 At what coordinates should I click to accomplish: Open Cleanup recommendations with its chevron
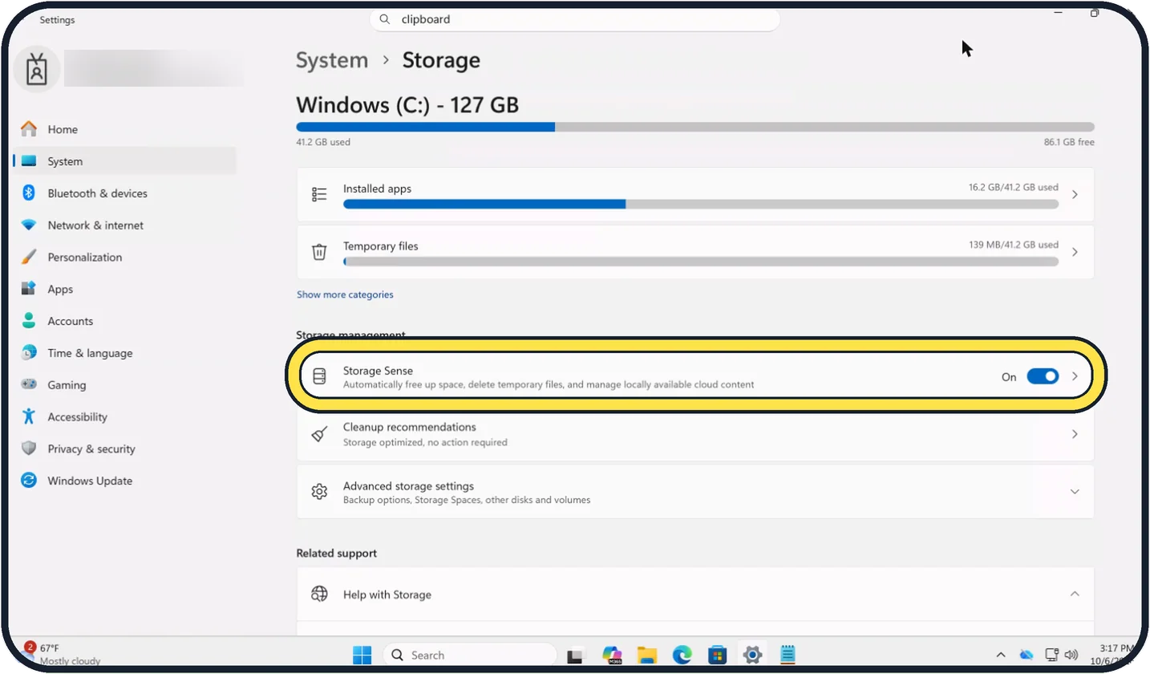[1075, 434]
